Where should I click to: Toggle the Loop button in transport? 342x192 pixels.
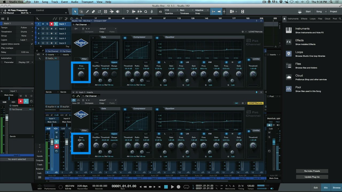click(186, 187)
